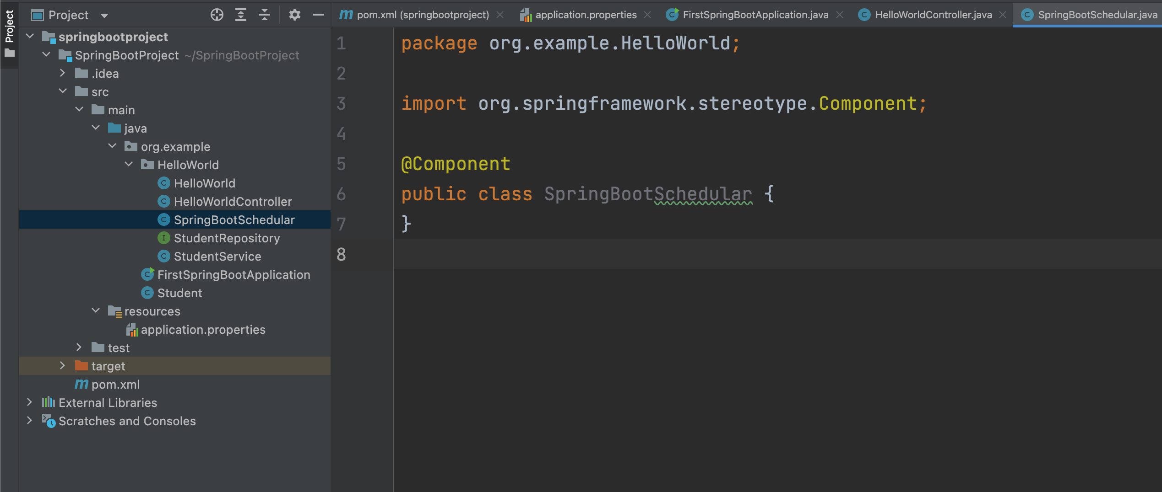Expand the test folder
This screenshot has width=1162, height=492.
[x=79, y=347]
